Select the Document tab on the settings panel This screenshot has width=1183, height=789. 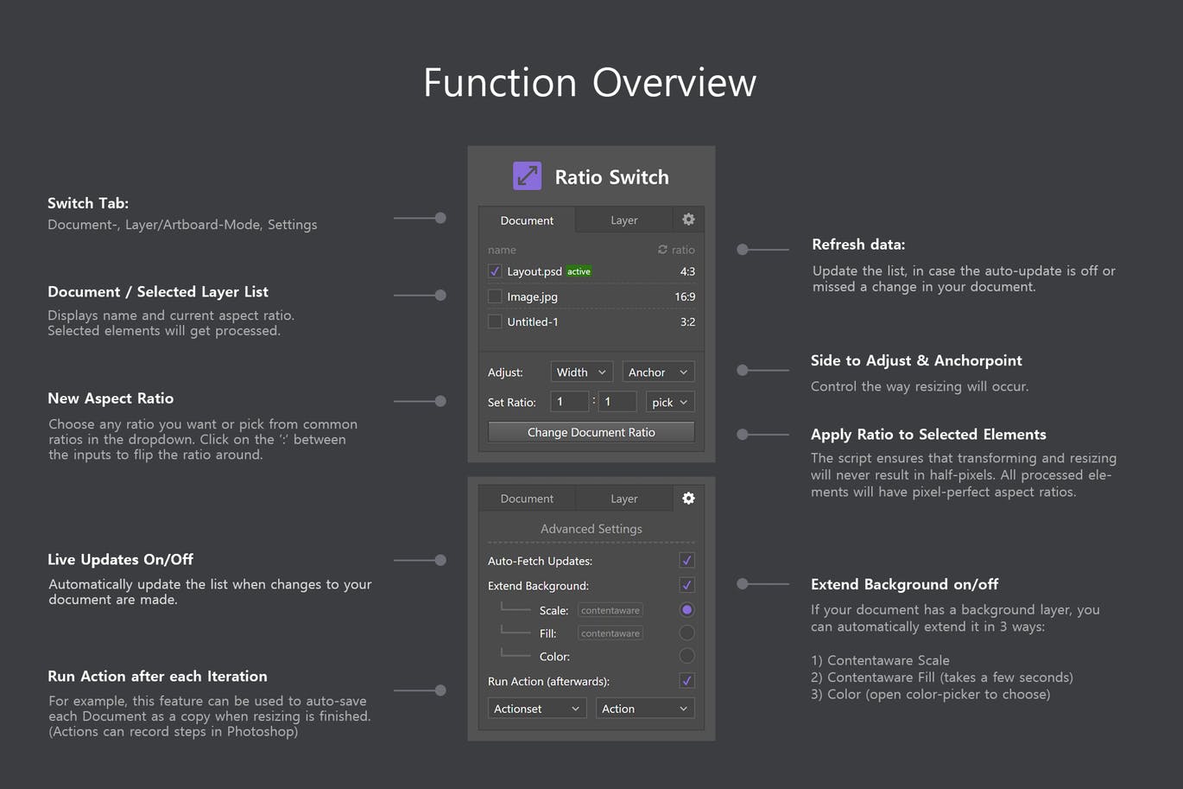click(x=527, y=498)
